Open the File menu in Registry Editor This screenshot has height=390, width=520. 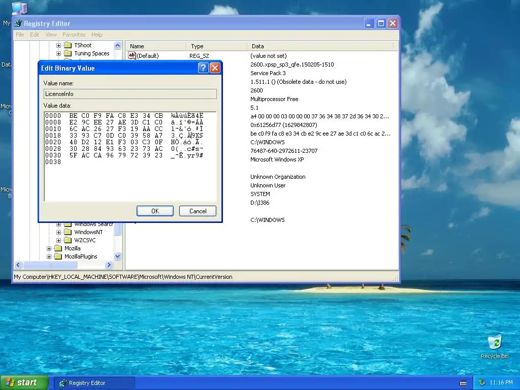(x=20, y=35)
